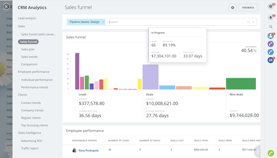Close the CRM Analytics slider panel
This screenshot has width=277, height=158.
[x=6, y=7]
